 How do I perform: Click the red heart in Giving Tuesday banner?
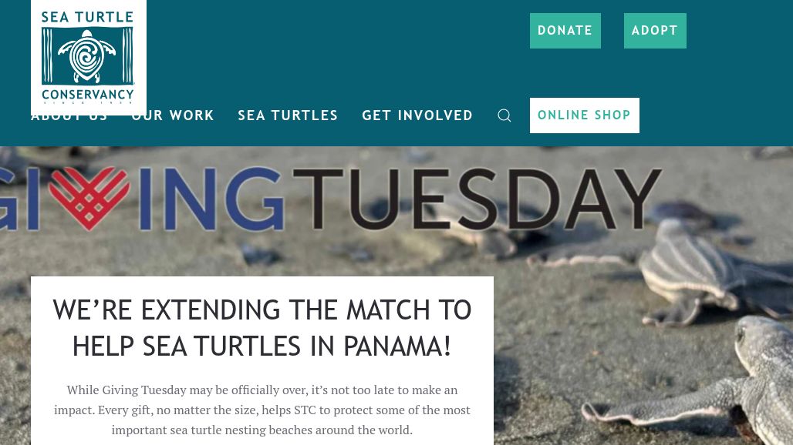coord(90,197)
